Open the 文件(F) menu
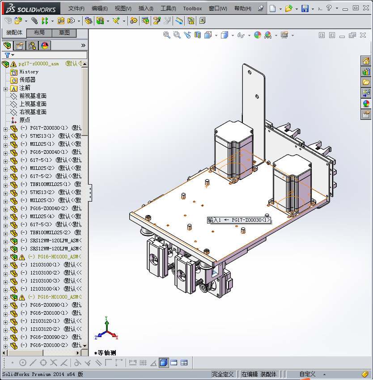The height and width of the screenshot is (380, 373). (76, 8)
